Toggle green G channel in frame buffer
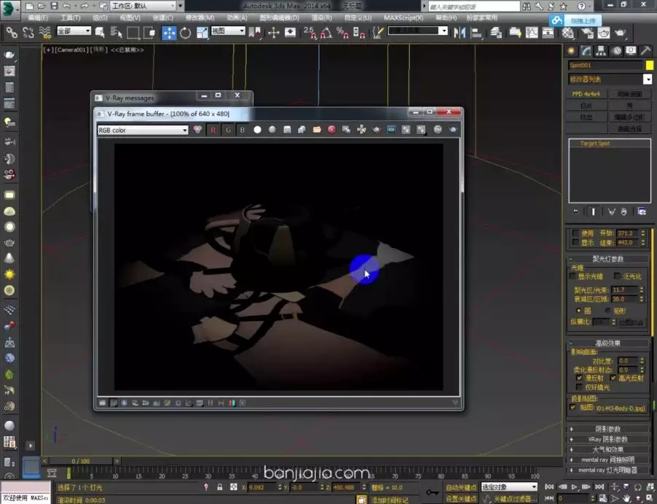Viewport: 657px width, 504px height. click(x=228, y=130)
